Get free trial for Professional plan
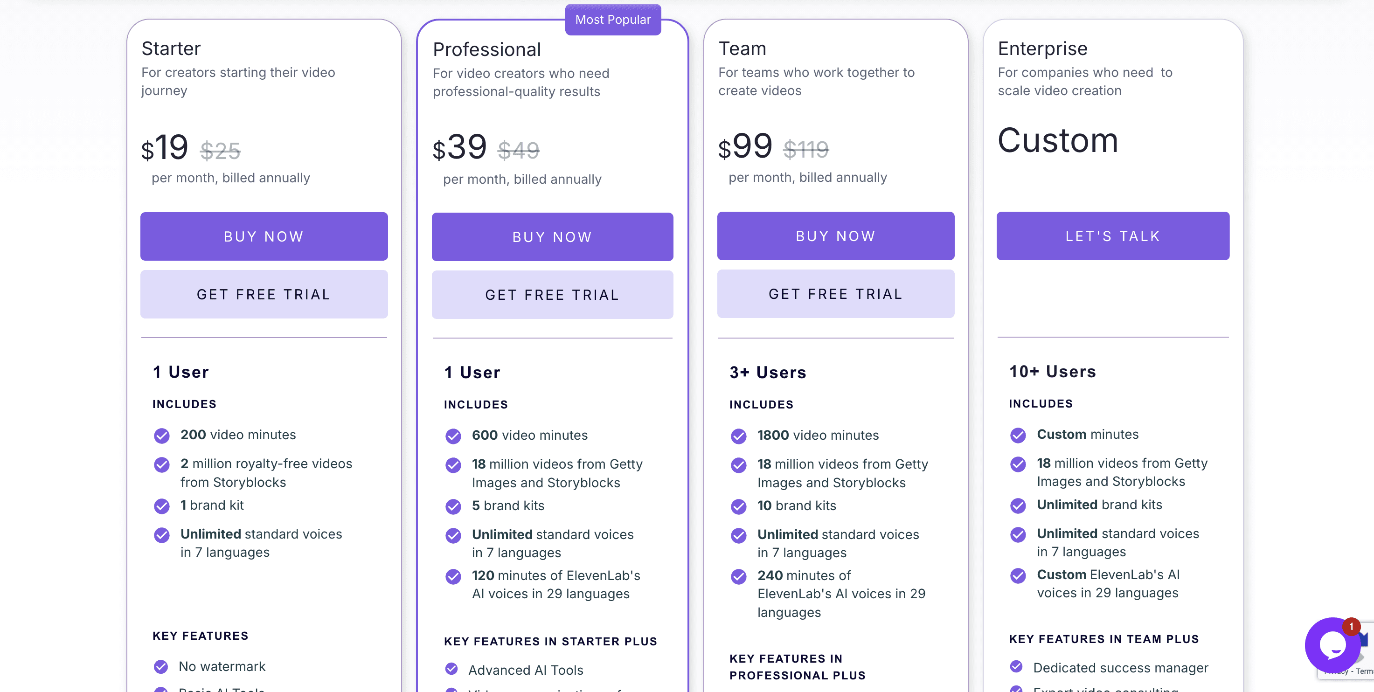 (x=552, y=294)
